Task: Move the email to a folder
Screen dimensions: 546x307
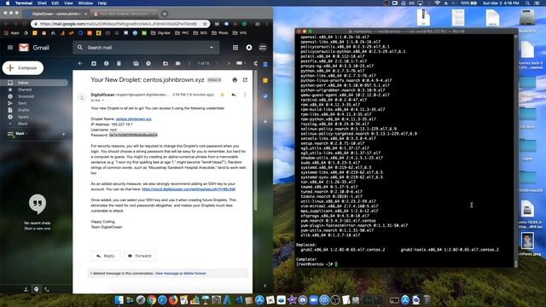Action: pos(166,63)
